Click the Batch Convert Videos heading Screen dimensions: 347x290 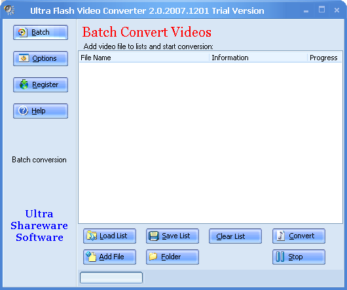point(147,32)
